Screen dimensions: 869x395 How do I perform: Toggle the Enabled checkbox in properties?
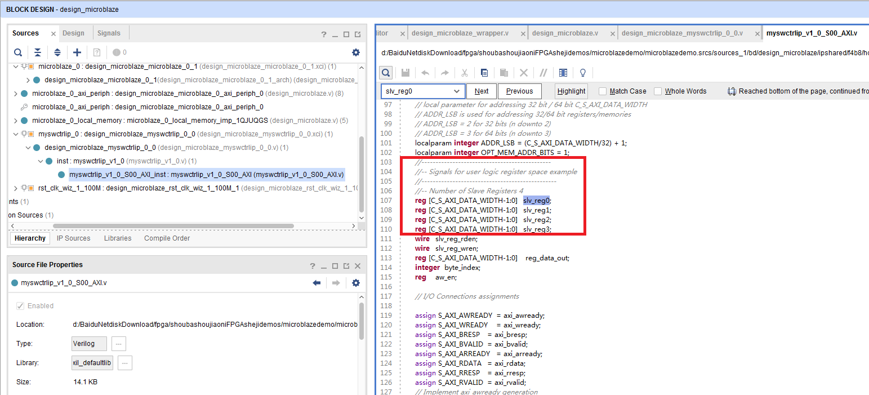tap(20, 306)
